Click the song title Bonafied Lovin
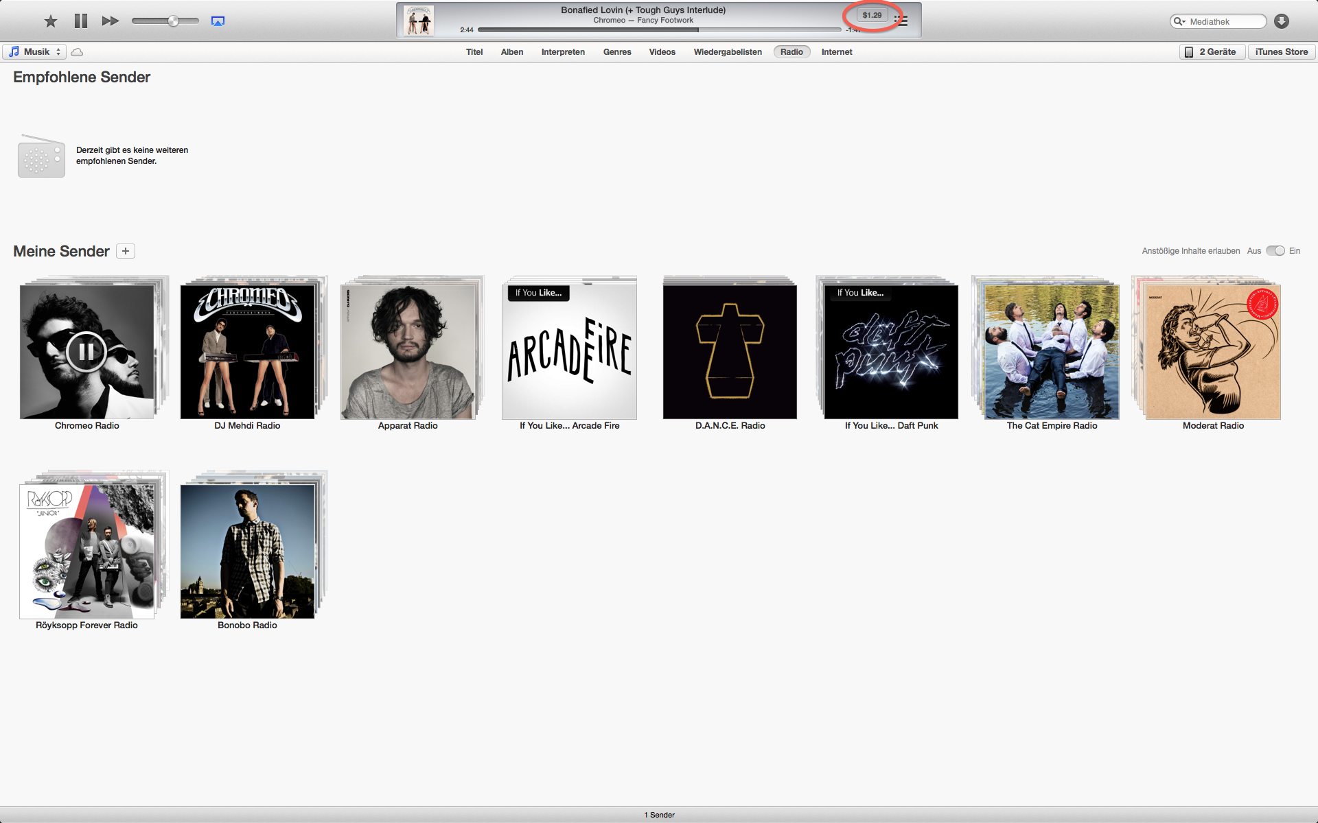The width and height of the screenshot is (1318, 823). [x=643, y=10]
